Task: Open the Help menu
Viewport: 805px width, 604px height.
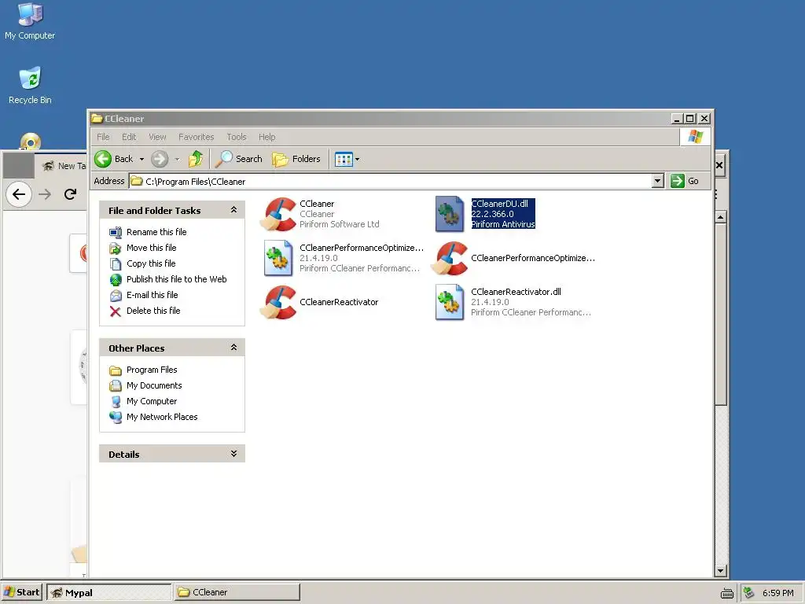Action: 266,137
